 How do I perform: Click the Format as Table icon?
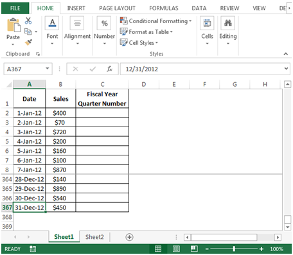(123, 32)
